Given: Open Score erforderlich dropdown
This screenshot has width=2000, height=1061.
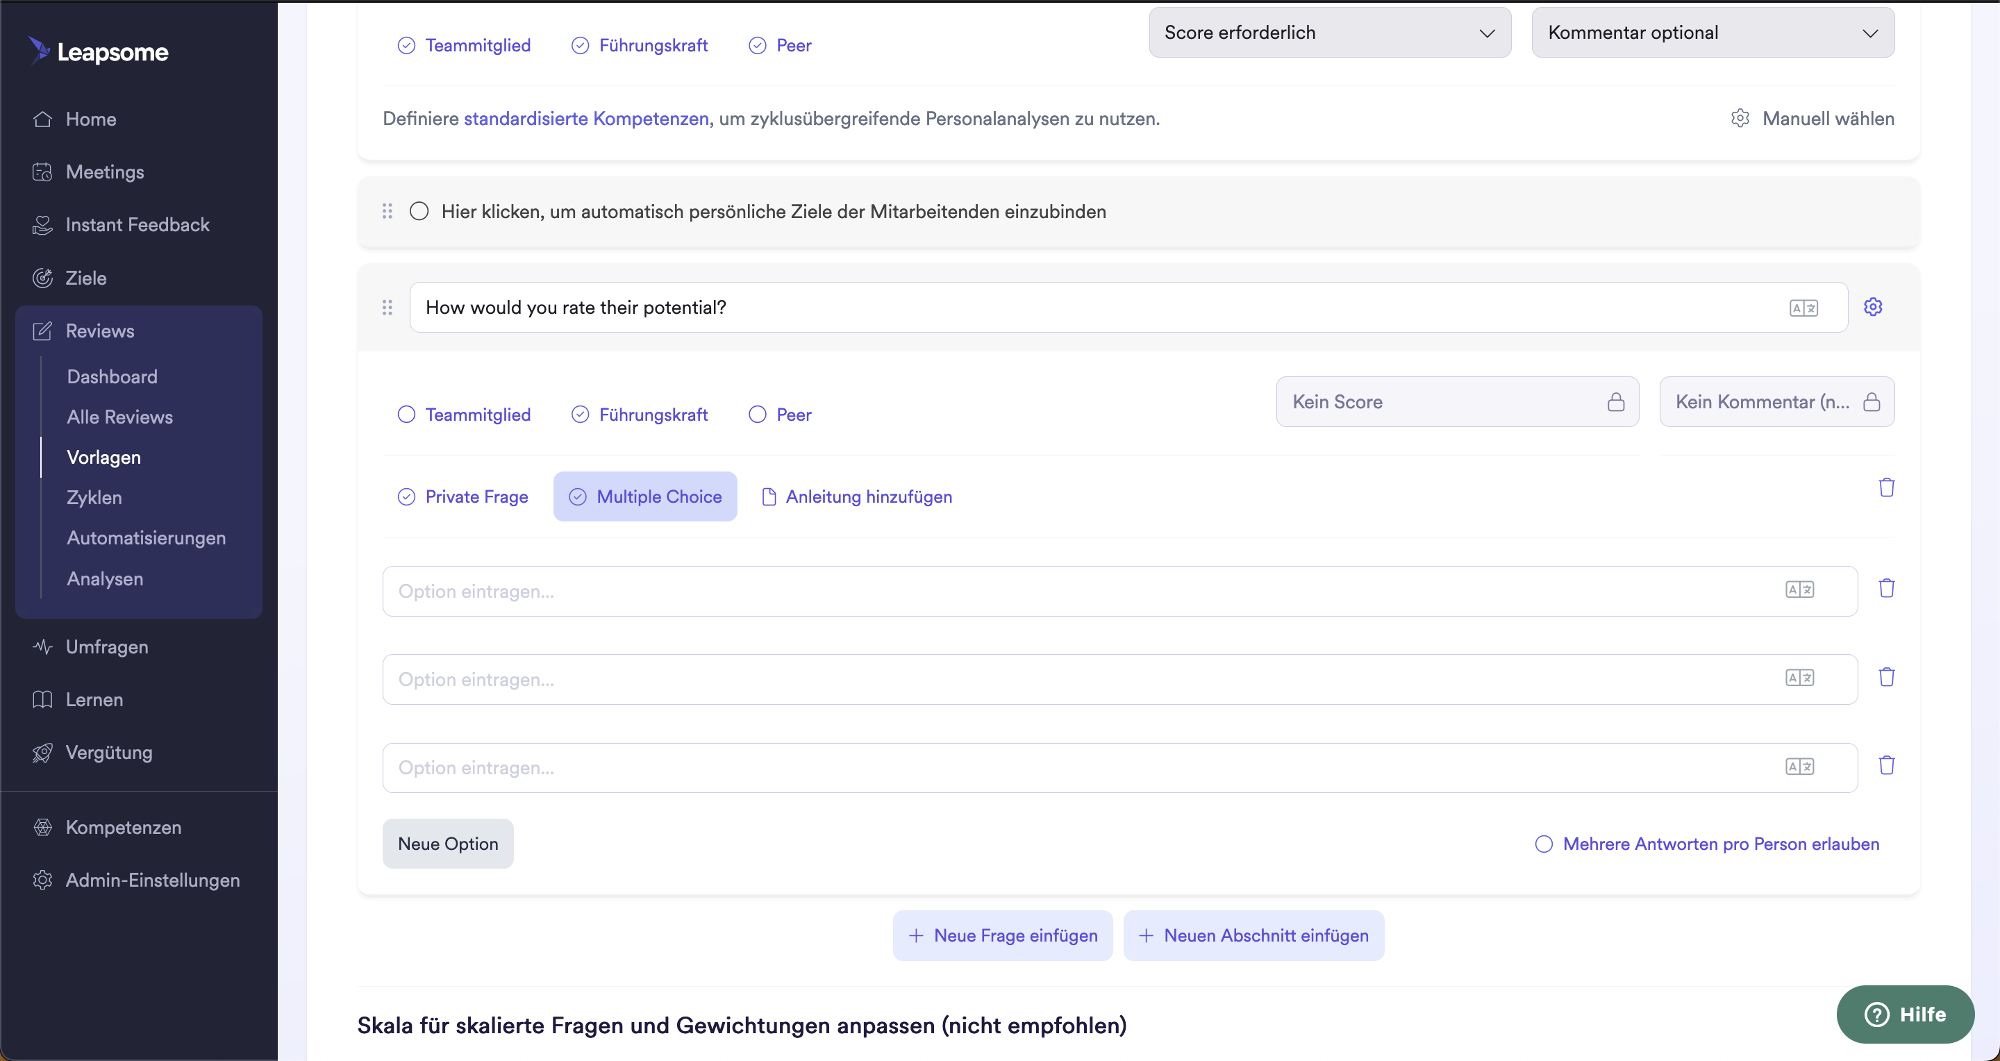Looking at the screenshot, I should (1329, 33).
